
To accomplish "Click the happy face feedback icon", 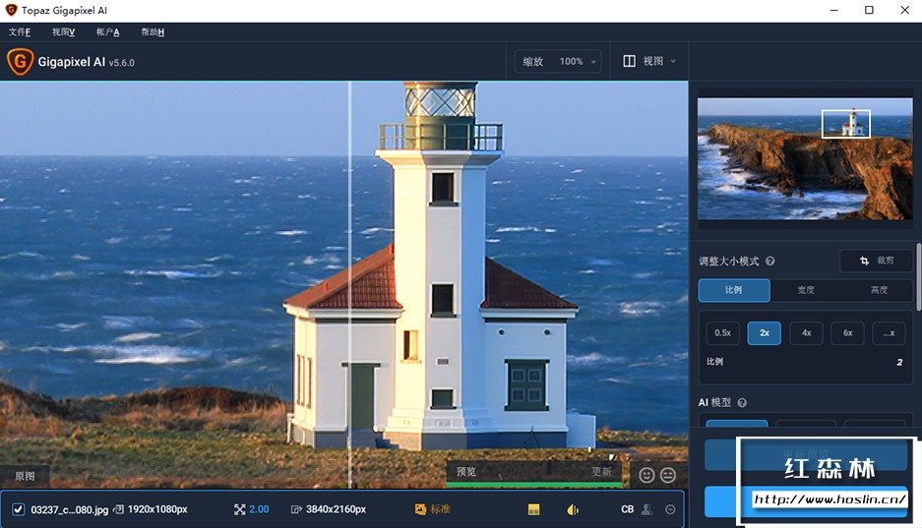I will 646,475.
